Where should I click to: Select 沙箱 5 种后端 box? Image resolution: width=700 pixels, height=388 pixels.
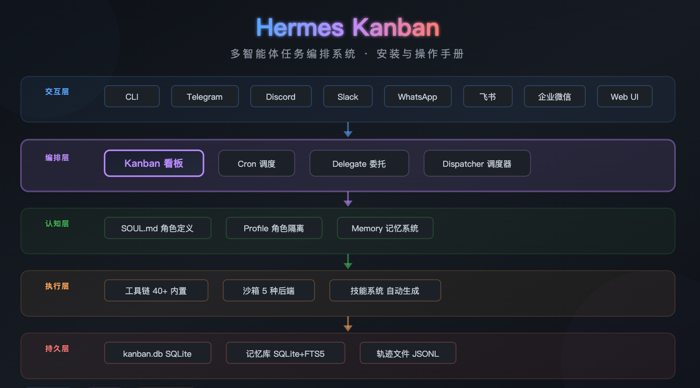click(x=268, y=290)
